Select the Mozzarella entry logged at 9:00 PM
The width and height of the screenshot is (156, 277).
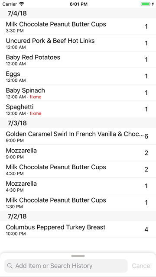tap(78, 153)
